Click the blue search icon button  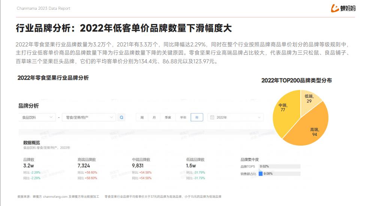pos(121,117)
